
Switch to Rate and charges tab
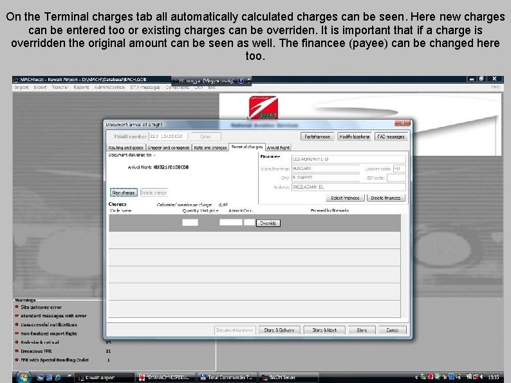(x=210, y=147)
